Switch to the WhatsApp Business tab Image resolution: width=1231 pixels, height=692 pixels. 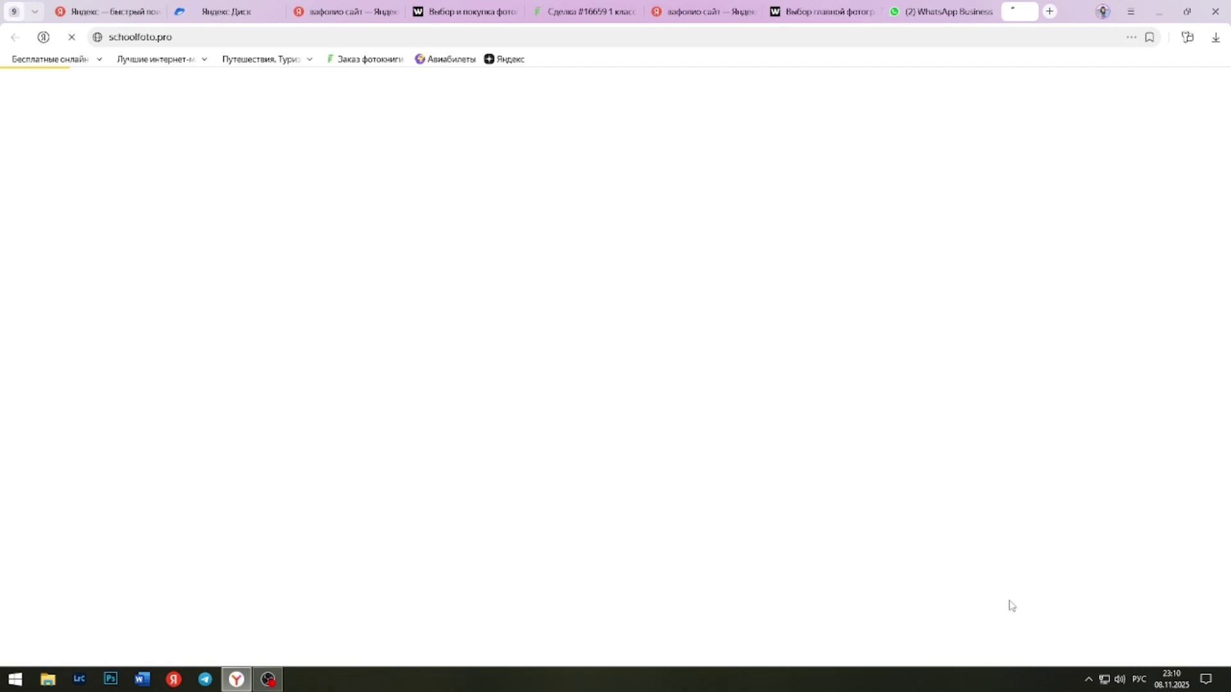coord(948,12)
